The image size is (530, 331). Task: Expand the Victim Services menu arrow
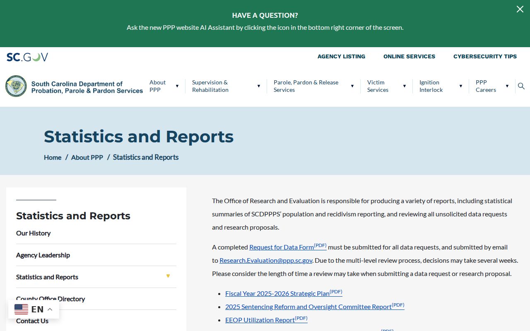405,86
